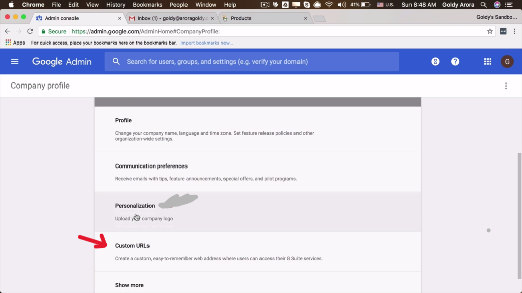This screenshot has width=522, height=293.
Task: Open the History menu in the menu bar
Action: point(116,5)
